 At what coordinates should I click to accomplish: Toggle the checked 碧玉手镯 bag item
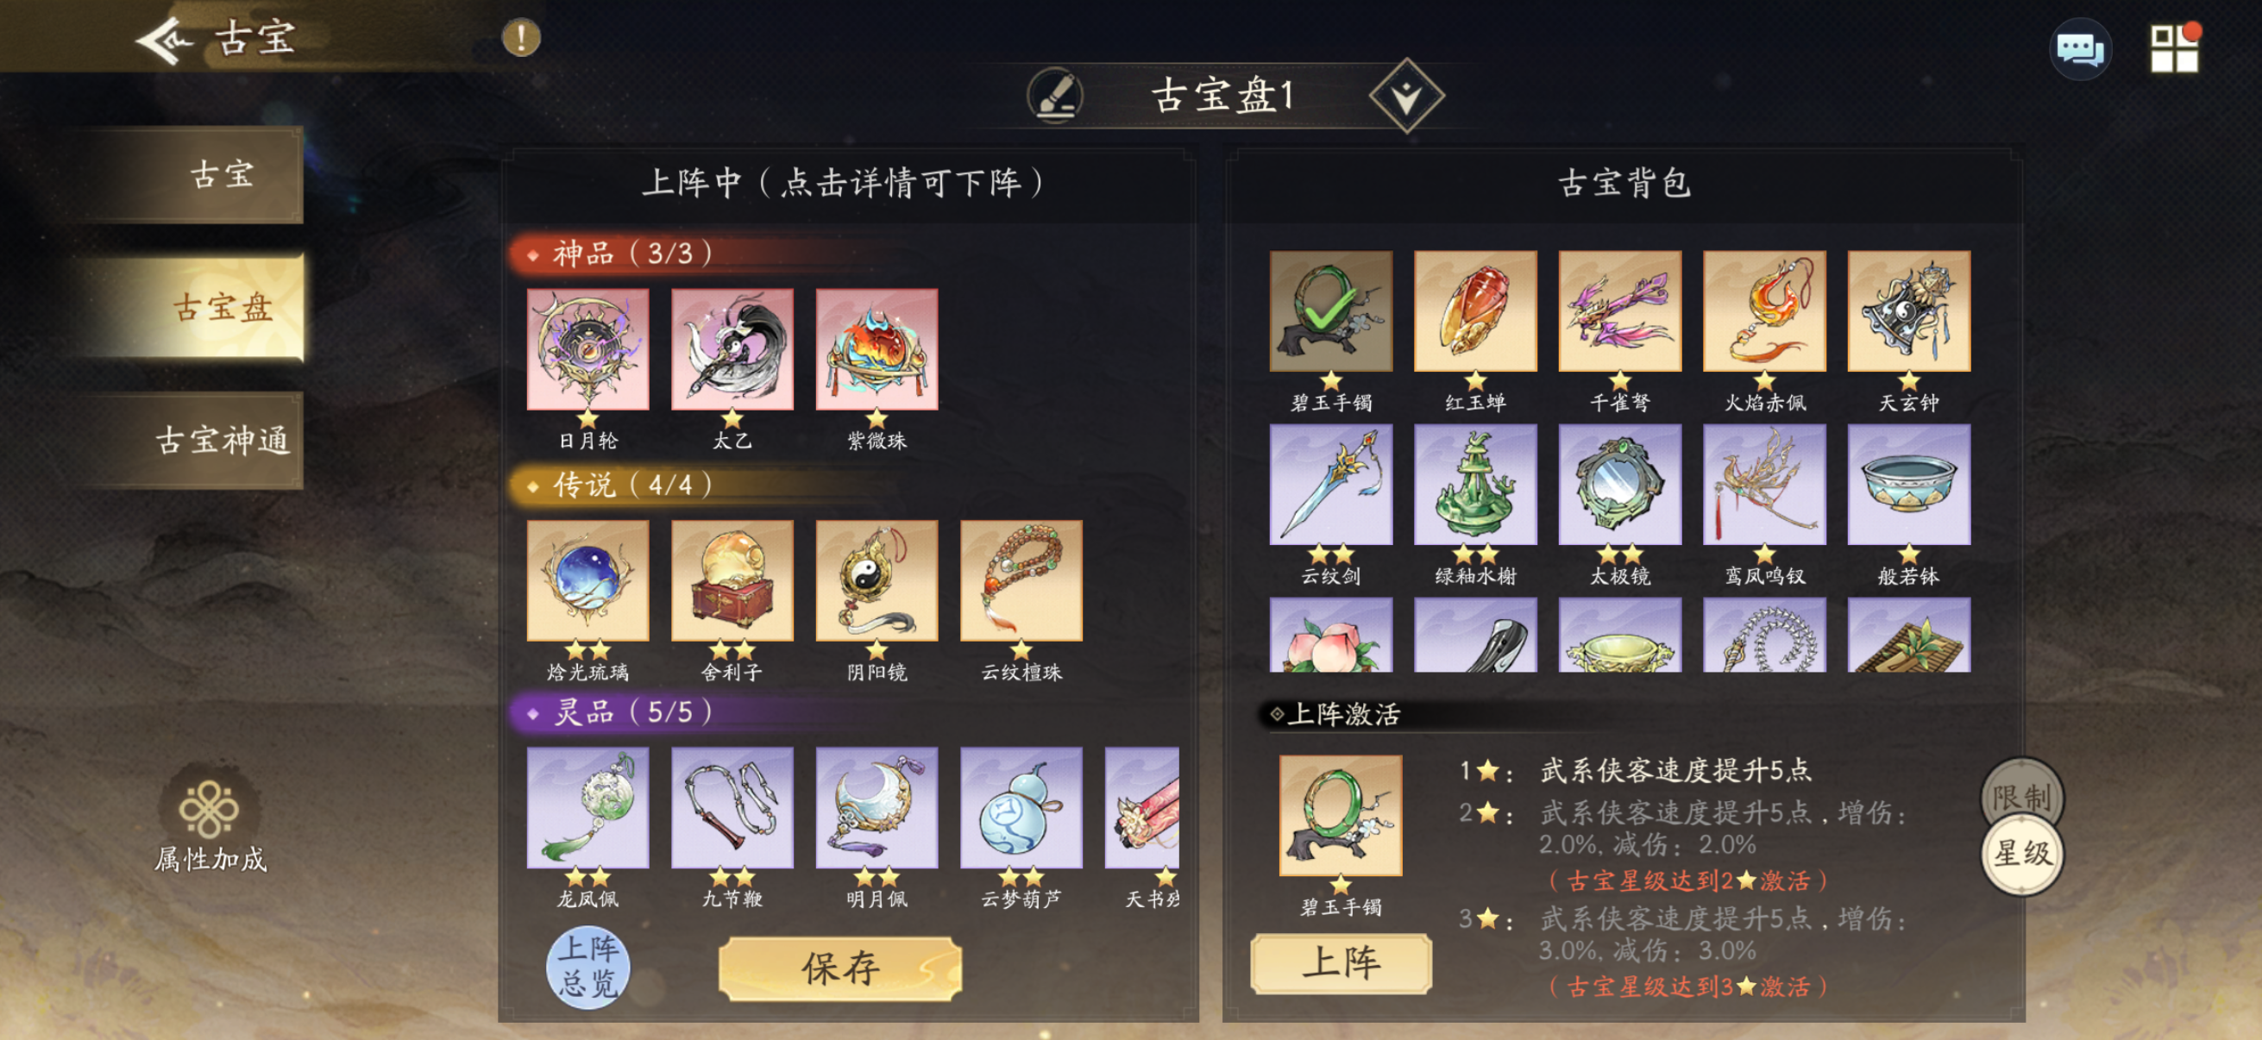point(1330,310)
